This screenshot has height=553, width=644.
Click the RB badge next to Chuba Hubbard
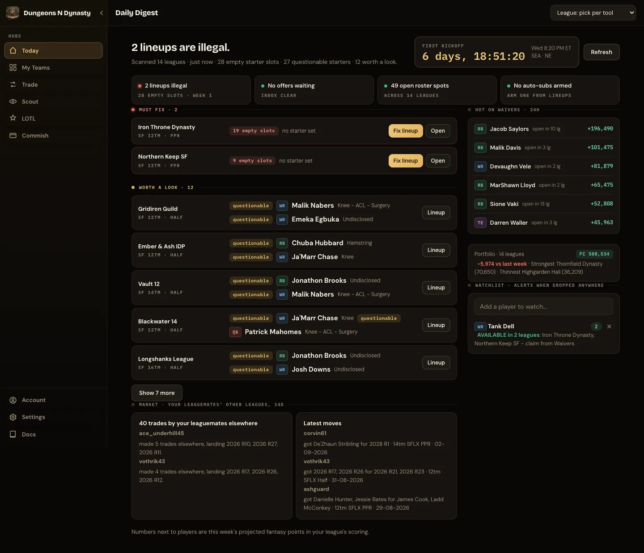[x=282, y=243]
